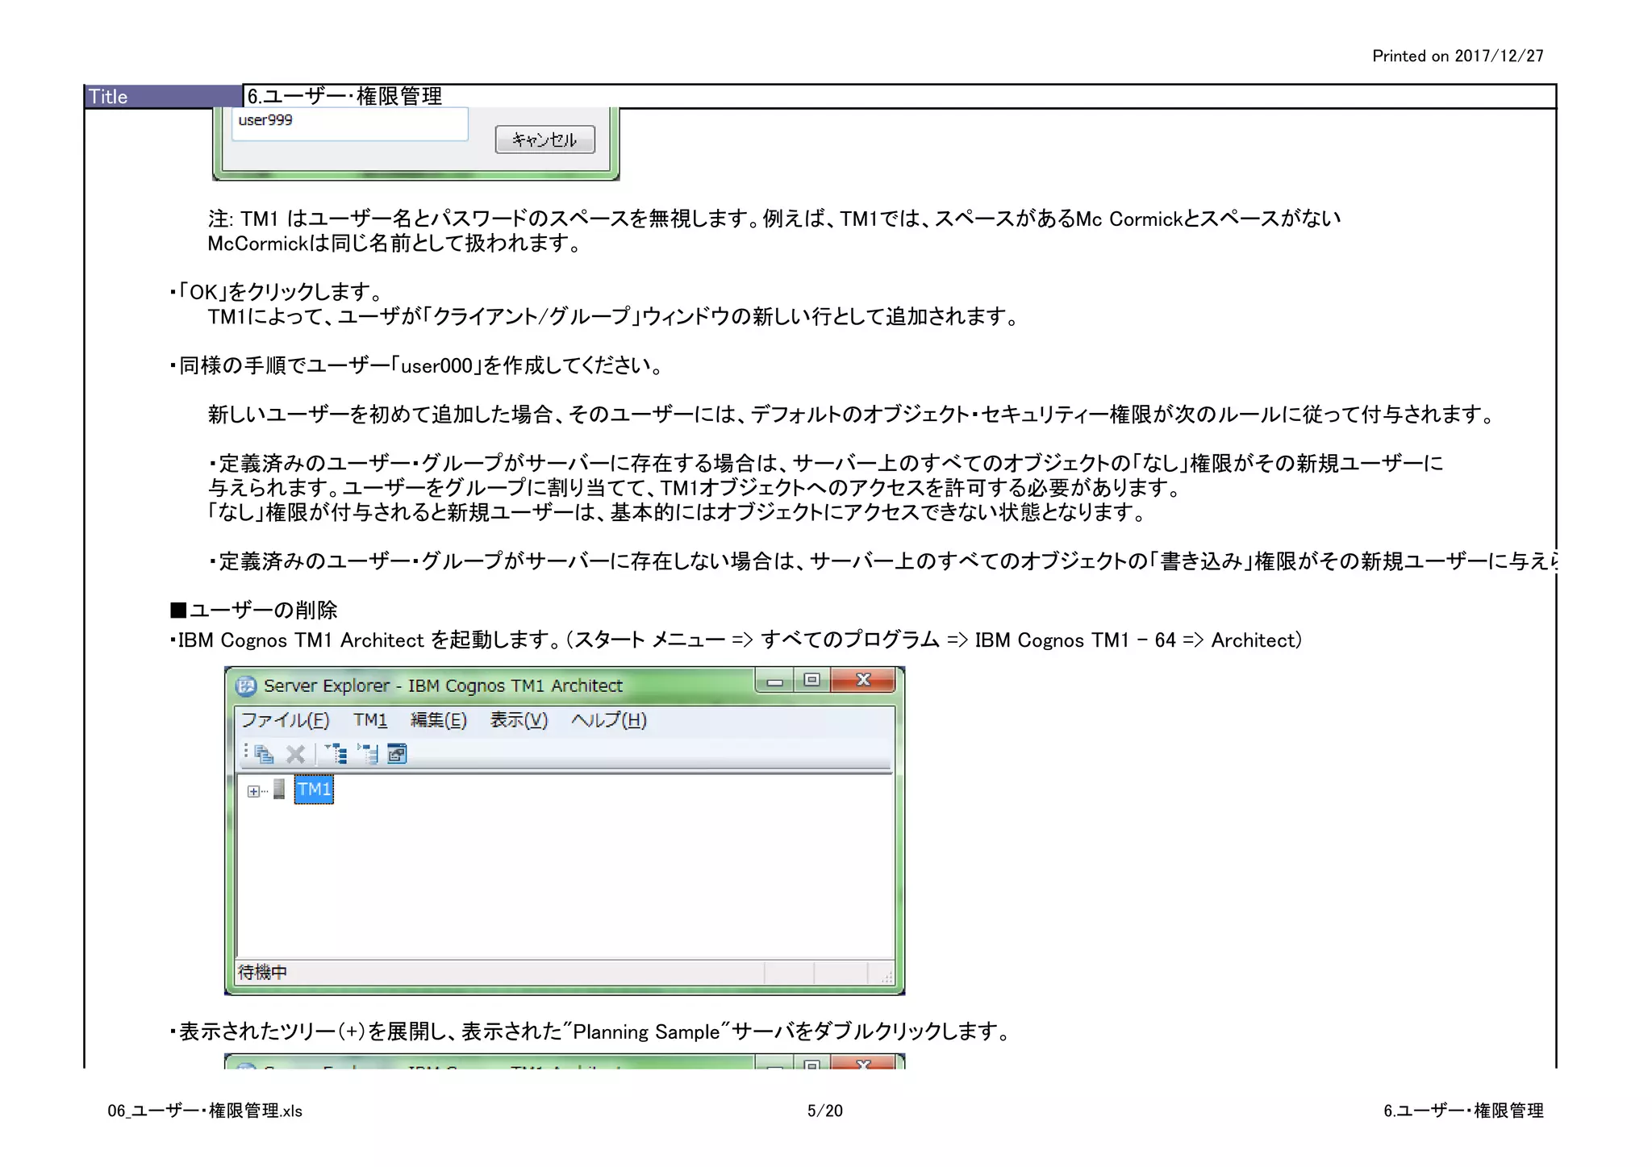Click the Title header cell
1652x1167 pixels.
pos(164,97)
